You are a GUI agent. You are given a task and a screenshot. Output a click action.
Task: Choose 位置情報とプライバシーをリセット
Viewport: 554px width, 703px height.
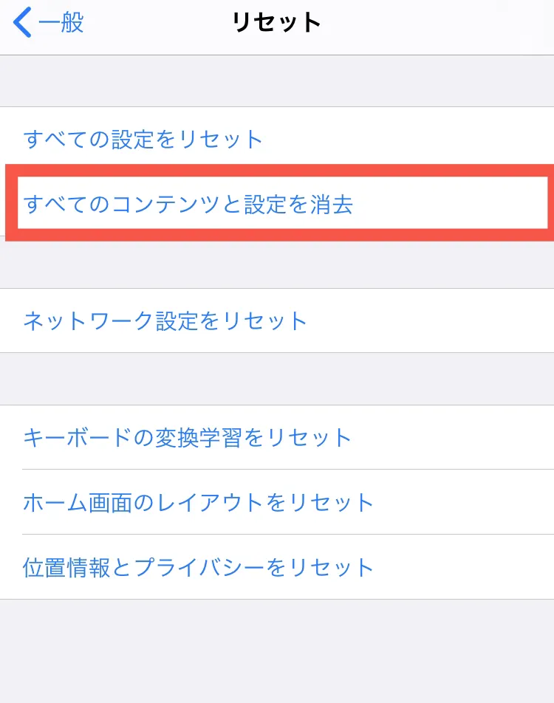[199, 567]
